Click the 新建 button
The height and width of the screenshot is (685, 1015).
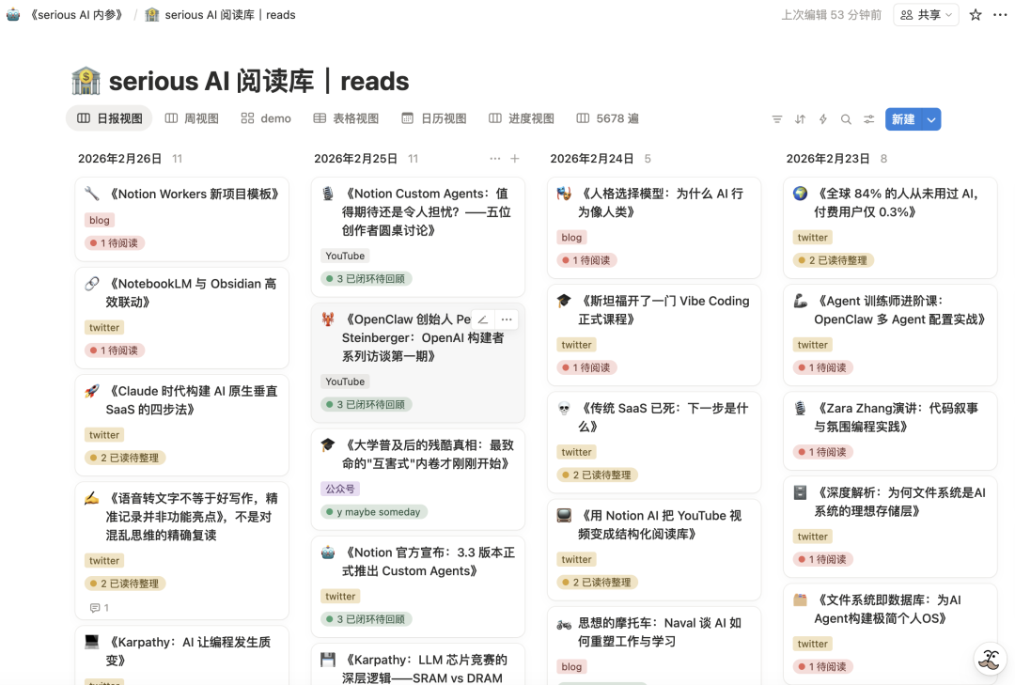click(904, 119)
